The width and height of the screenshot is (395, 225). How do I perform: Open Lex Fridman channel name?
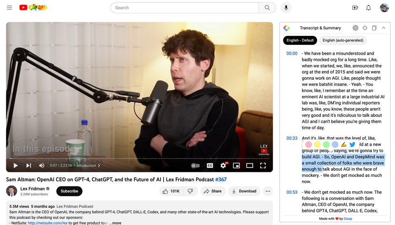(x=33, y=189)
